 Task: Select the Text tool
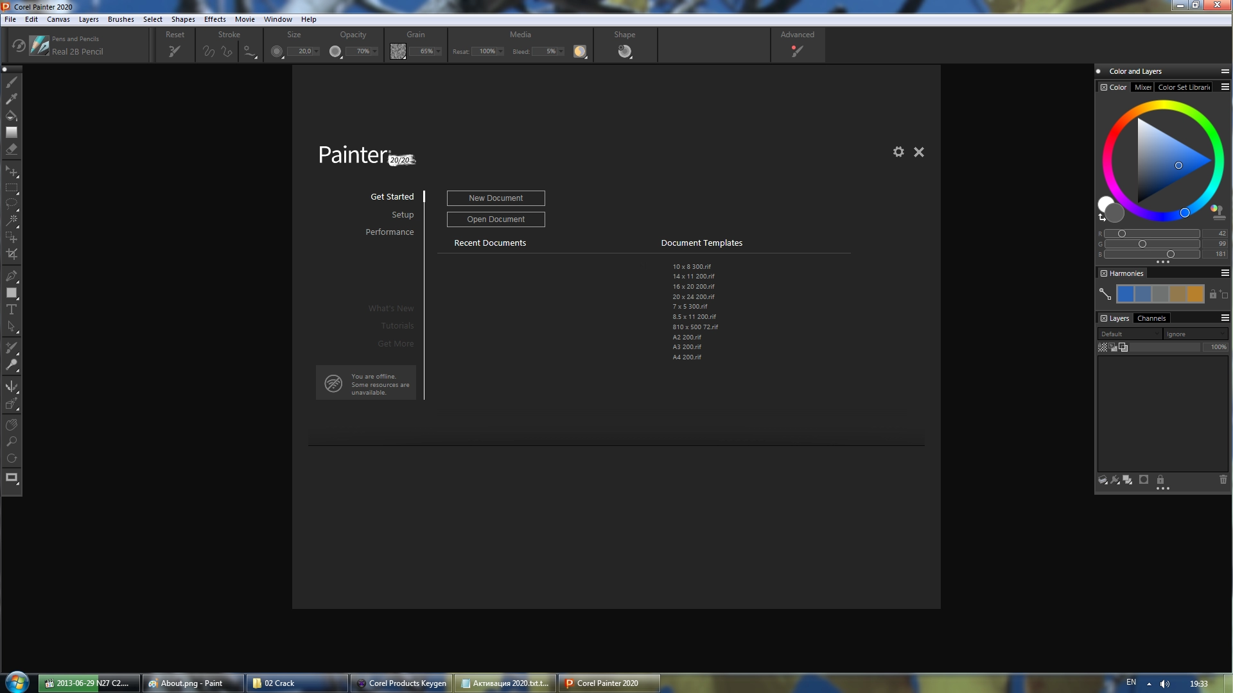(x=12, y=310)
